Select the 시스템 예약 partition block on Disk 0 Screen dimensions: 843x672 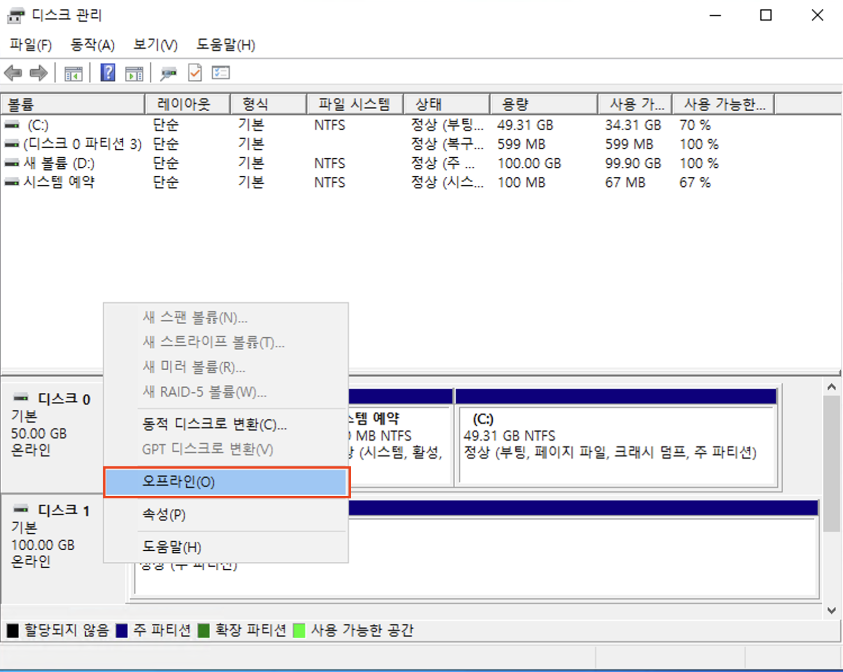(400, 437)
